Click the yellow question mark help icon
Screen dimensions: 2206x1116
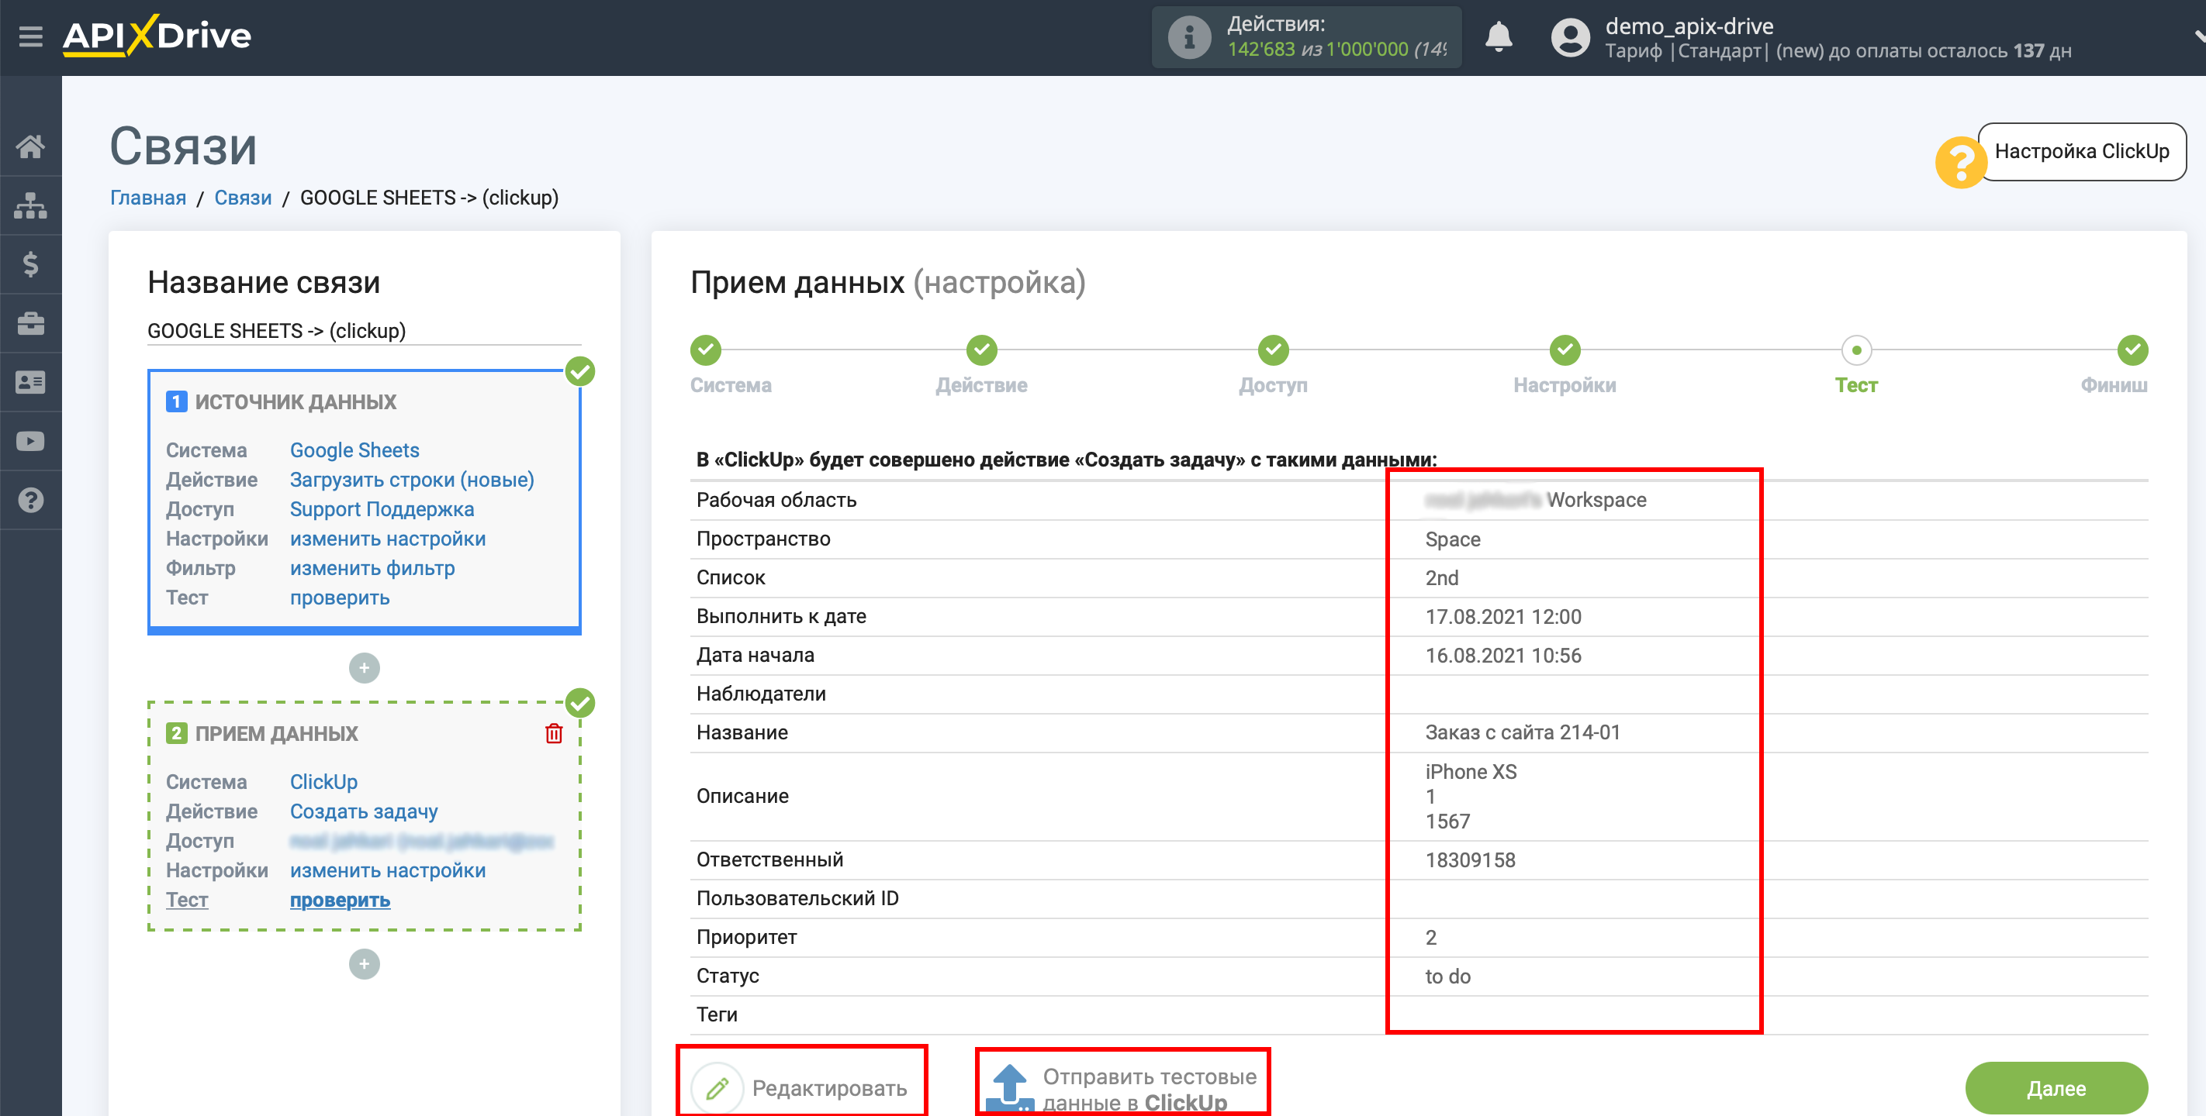(1960, 162)
